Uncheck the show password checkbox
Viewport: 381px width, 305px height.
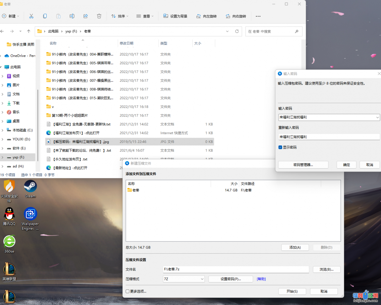(280, 147)
